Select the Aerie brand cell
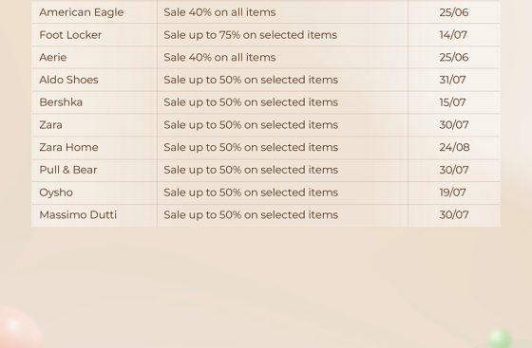The width and height of the screenshot is (532, 348). coord(53,57)
